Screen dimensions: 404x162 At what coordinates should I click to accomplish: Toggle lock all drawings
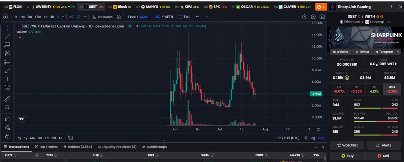7,136
